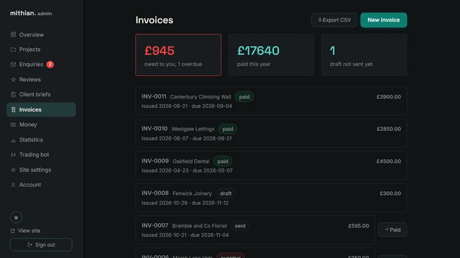Open Client briefs page
Image resolution: width=460 pixels, height=258 pixels.
click(x=41, y=94)
